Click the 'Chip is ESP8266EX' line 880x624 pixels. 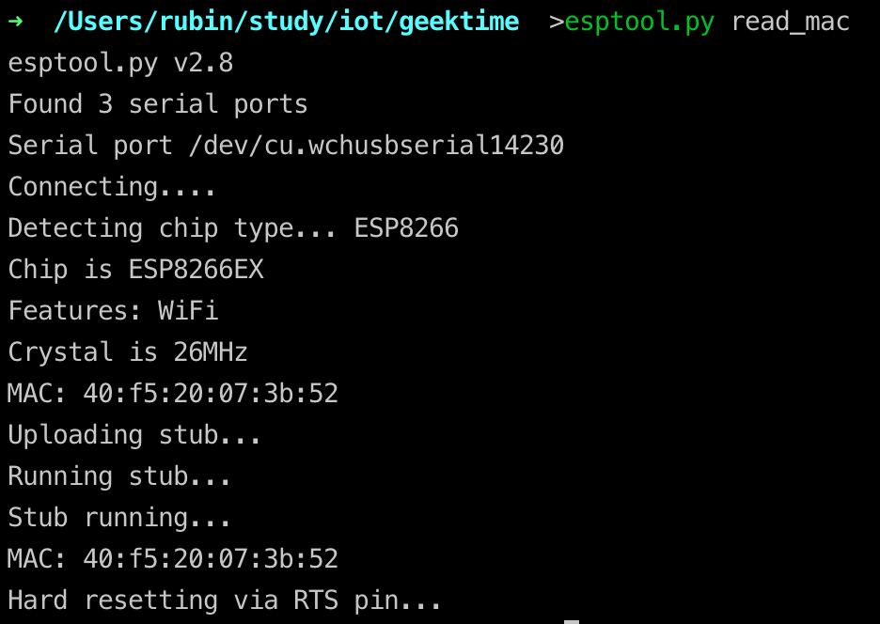click(135, 270)
